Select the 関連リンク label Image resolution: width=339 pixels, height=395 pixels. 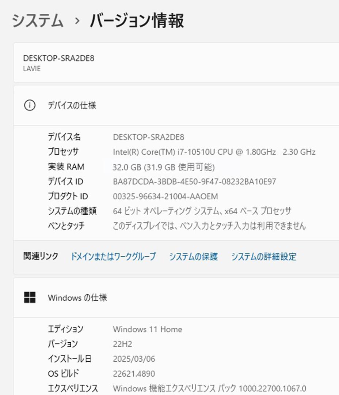tap(40, 257)
